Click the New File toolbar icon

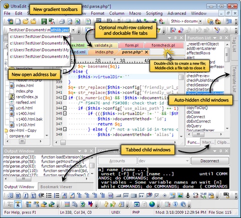18,21
